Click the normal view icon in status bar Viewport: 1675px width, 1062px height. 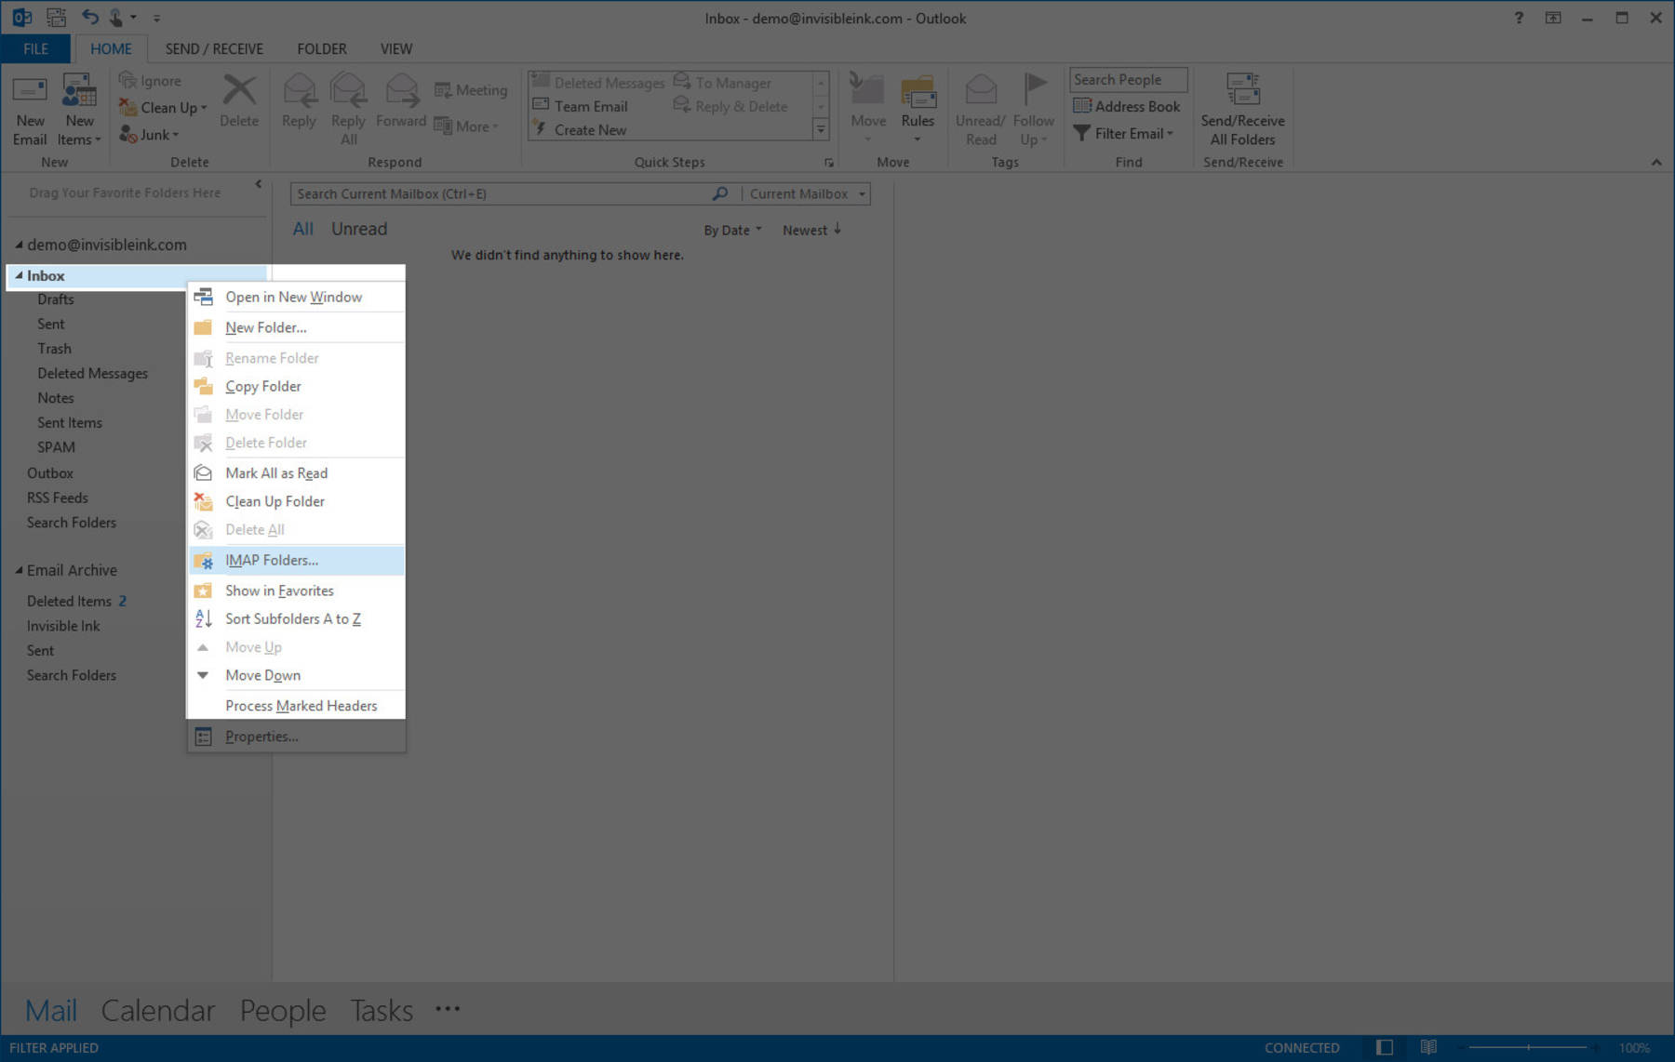point(1385,1047)
